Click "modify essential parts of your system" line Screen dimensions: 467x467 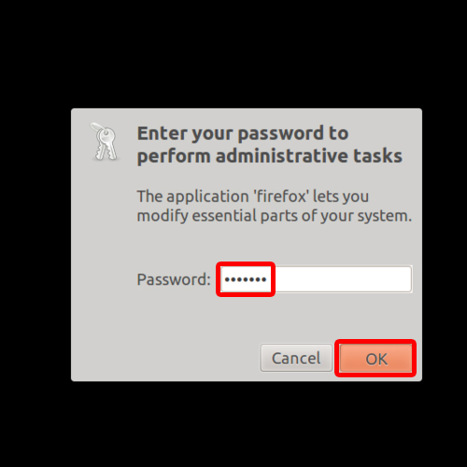tap(275, 216)
